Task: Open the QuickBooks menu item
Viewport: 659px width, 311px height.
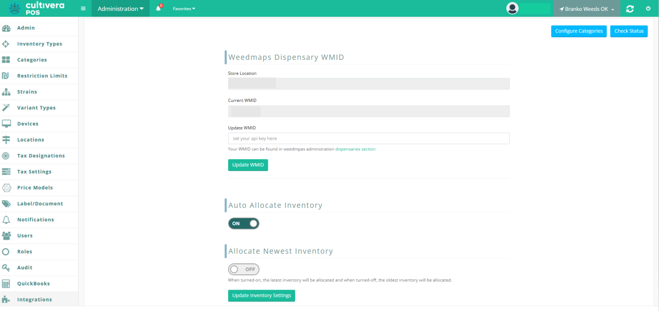Action: pyautogui.click(x=33, y=284)
